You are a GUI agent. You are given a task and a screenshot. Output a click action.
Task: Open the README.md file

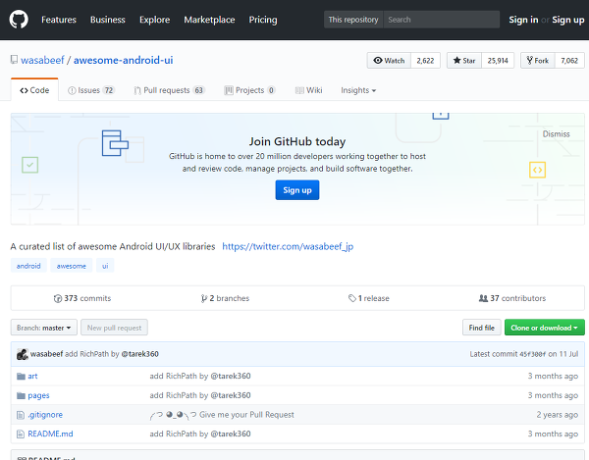(50, 434)
